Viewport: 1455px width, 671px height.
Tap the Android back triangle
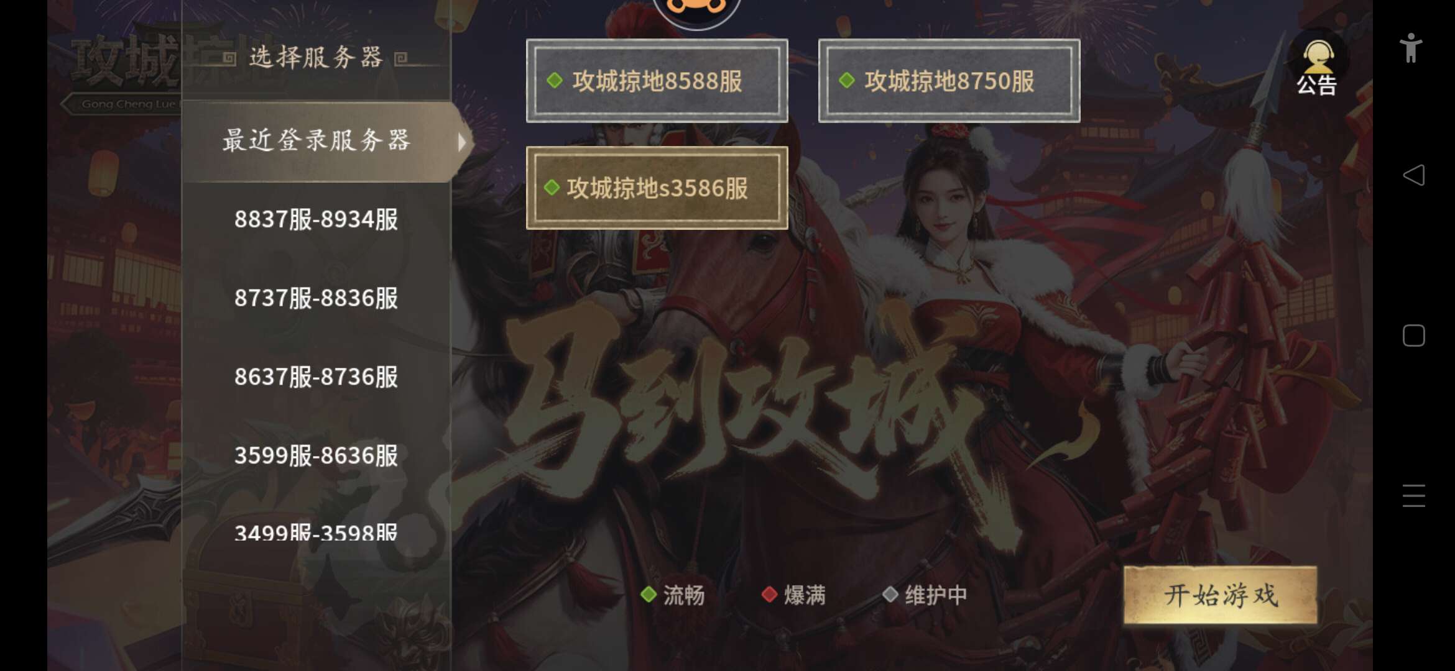pos(1413,175)
